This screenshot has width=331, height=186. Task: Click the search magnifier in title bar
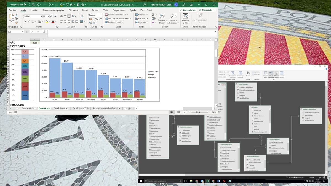coord(145,5)
